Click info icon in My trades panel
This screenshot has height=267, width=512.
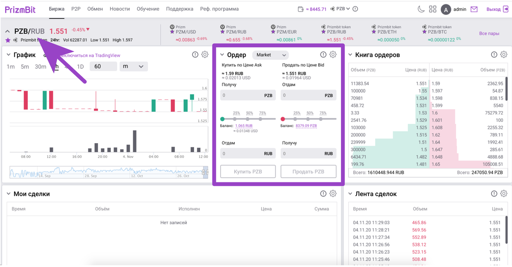click(x=323, y=194)
